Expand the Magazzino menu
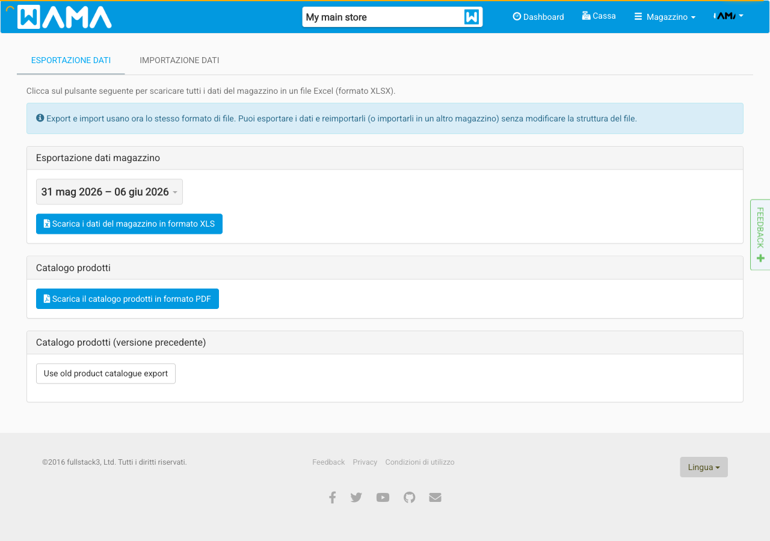Viewport: 770px width, 541px height. [x=665, y=17]
